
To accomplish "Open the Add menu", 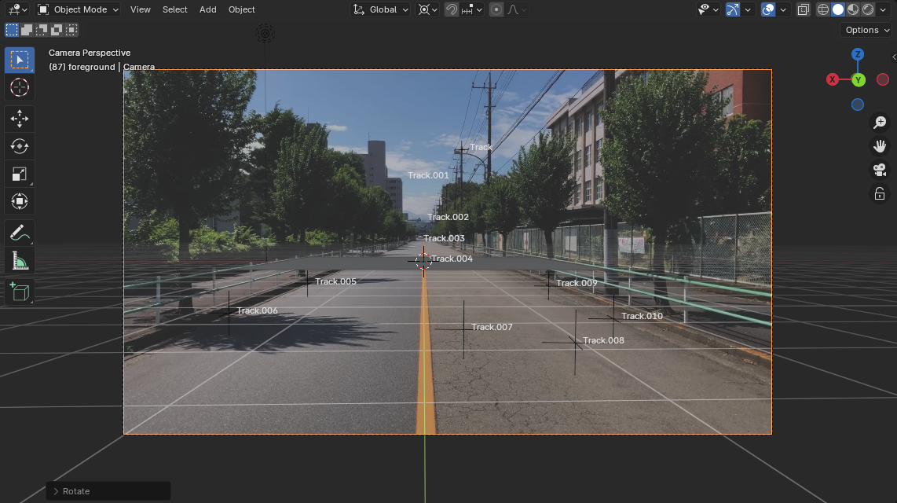I will click(x=207, y=9).
